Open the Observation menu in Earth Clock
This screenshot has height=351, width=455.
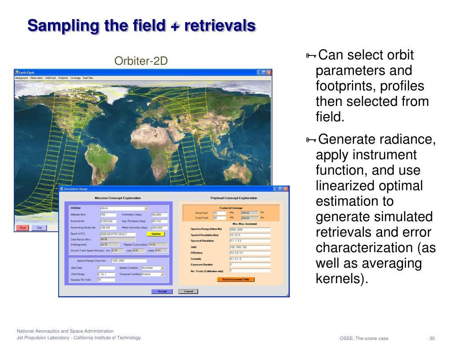36,78
